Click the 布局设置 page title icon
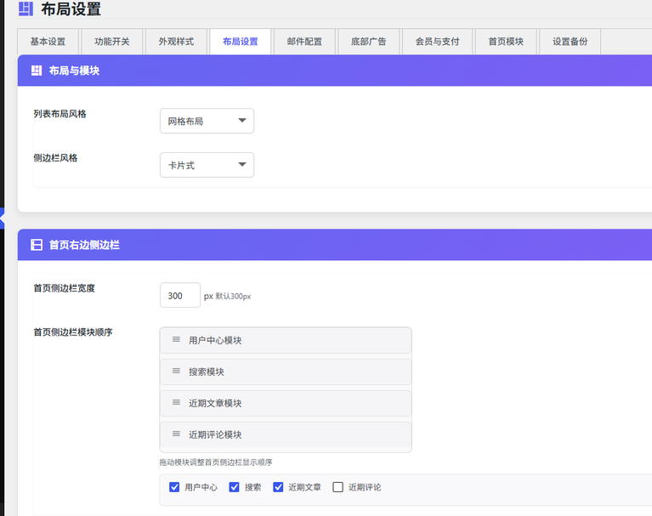This screenshot has height=516, width=652. [x=26, y=9]
